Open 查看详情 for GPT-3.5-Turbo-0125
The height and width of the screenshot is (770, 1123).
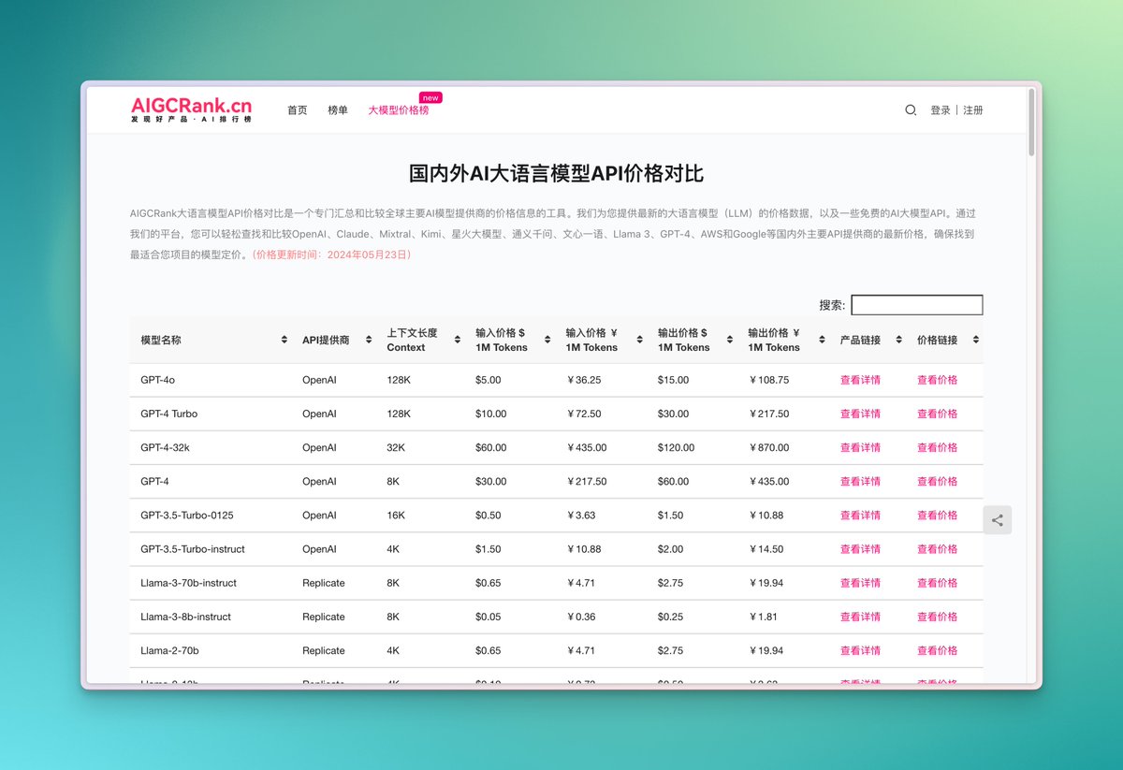pos(860,515)
